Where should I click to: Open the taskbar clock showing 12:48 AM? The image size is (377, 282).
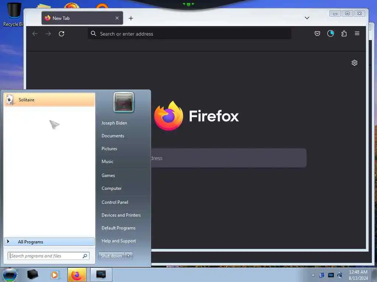pos(358,275)
